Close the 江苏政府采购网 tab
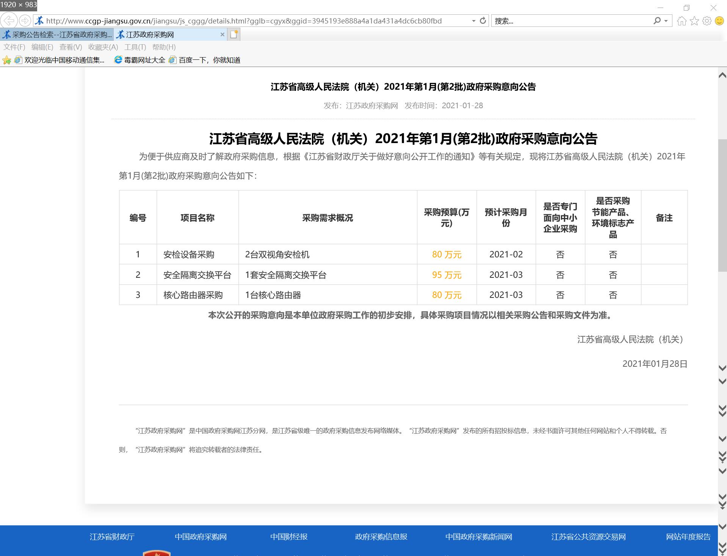 click(222, 35)
